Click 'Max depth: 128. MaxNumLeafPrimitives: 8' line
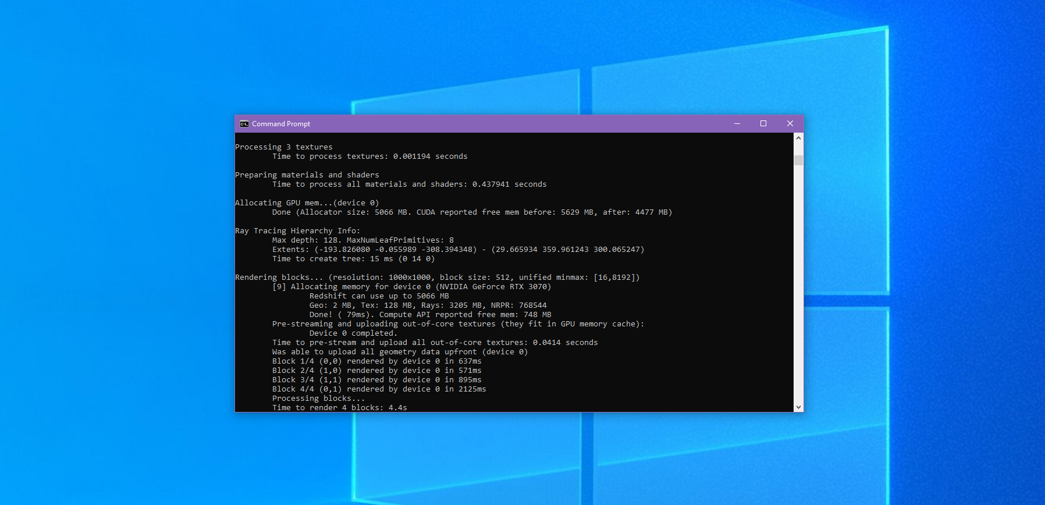 click(363, 240)
